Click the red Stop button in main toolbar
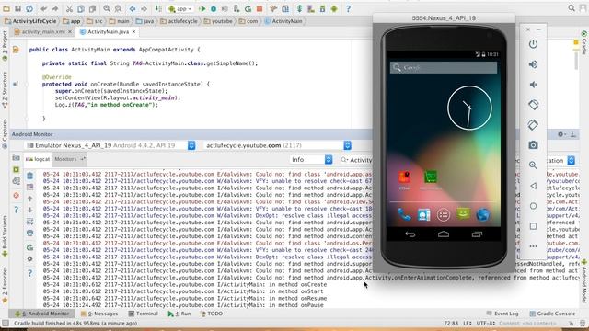The height and width of the screenshot is (331, 589). (260, 8)
